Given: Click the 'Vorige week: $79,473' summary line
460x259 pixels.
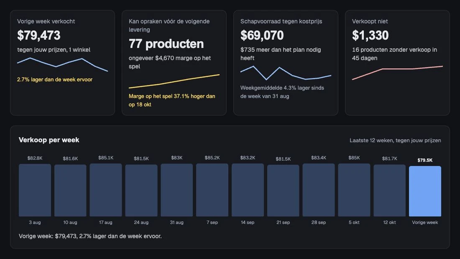Looking at the screenshot, I should point(90,236).
